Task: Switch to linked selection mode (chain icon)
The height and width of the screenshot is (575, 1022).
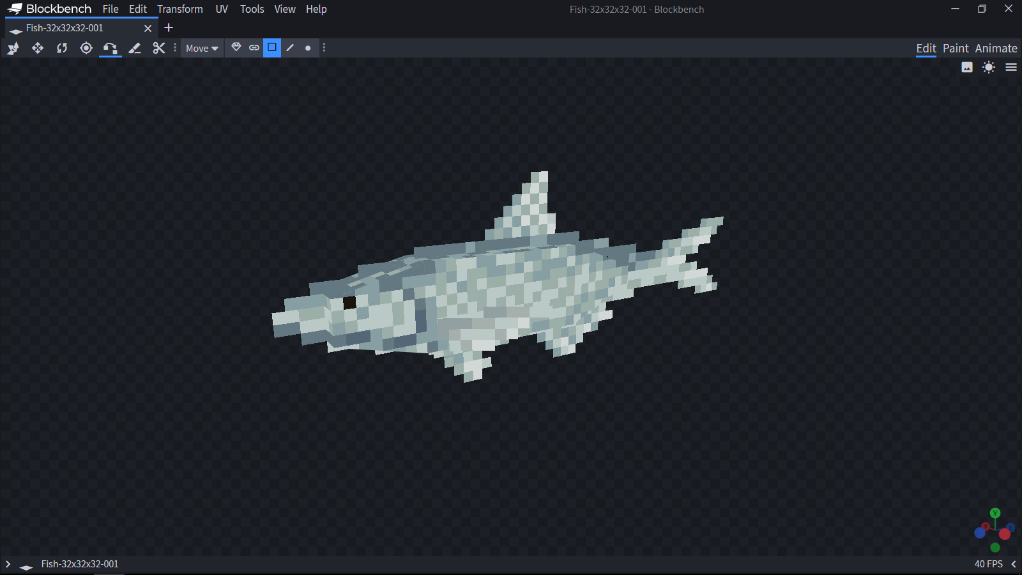Action: pos(254,47)
